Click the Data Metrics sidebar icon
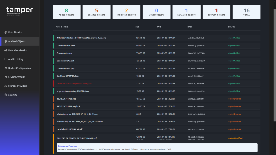 [6, 33]
